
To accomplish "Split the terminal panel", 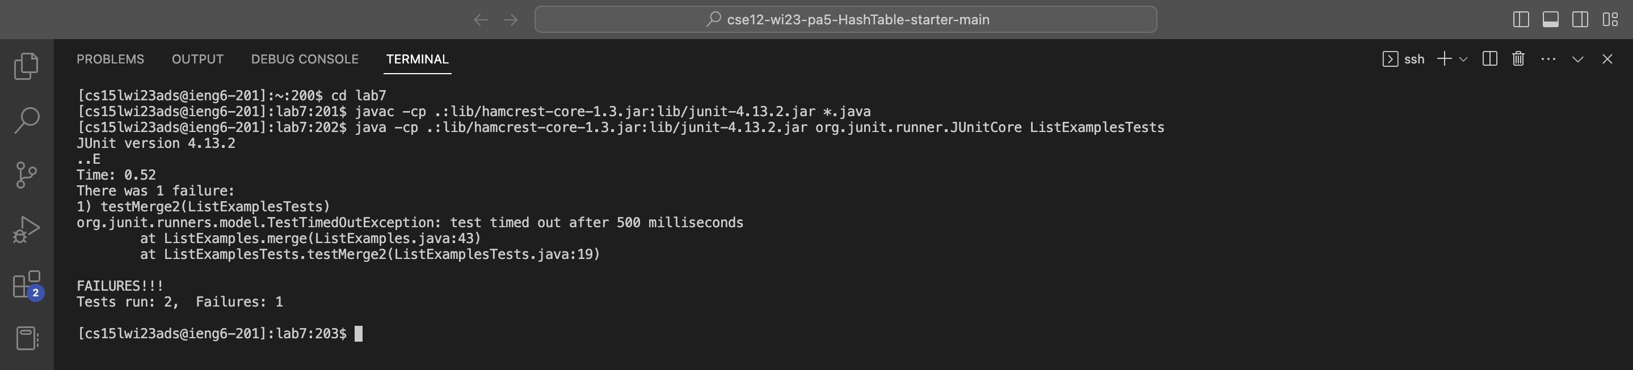I will click(x=1490, y=59).
